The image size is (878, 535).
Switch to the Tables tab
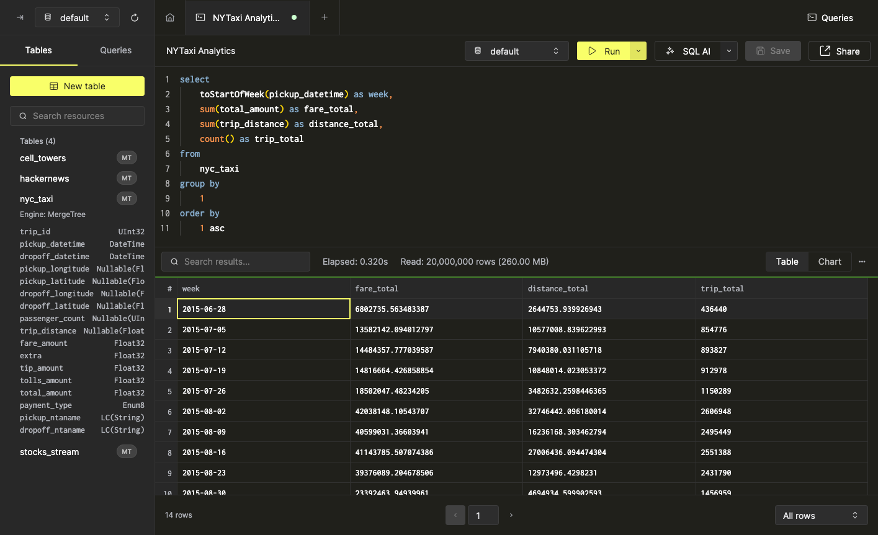coord(38,50)
